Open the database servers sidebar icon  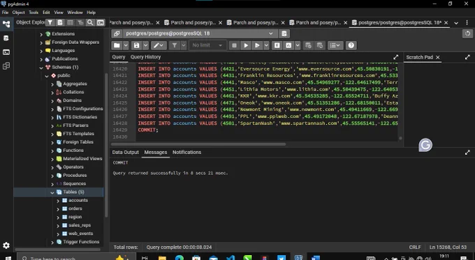coord(6,38)
